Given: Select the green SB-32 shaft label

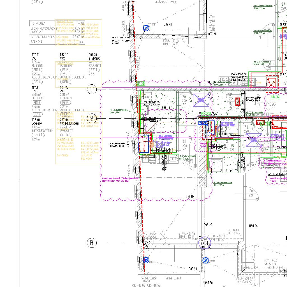Looking at the screenshot, I should tap(275, 97).
